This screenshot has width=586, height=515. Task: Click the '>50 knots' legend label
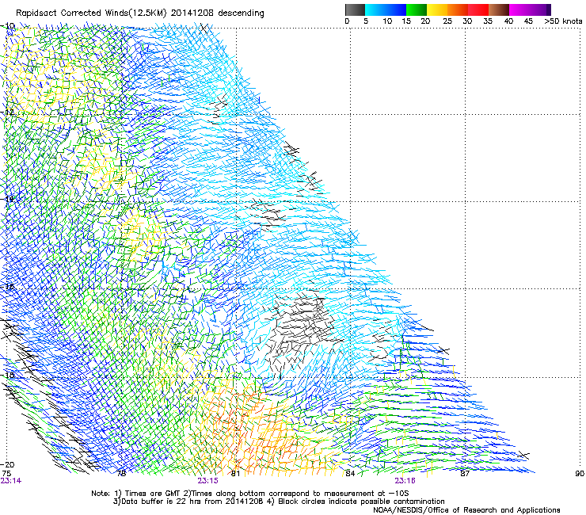pos(563,21)
